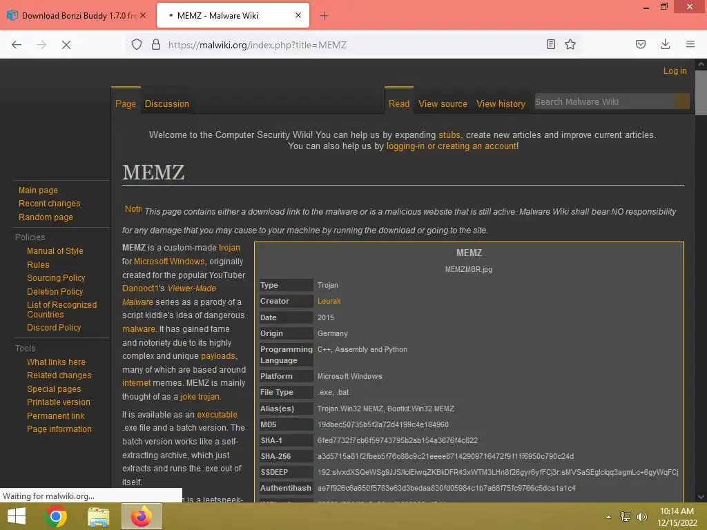Close the Download Bonzi Buddy tab

tap(143, 15)
